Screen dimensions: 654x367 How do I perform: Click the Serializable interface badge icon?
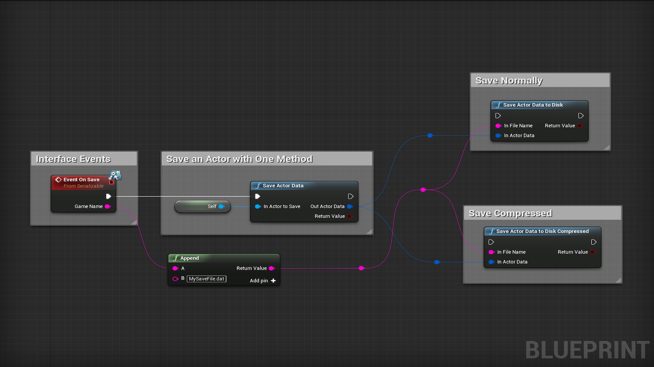[x=114, y=175]
